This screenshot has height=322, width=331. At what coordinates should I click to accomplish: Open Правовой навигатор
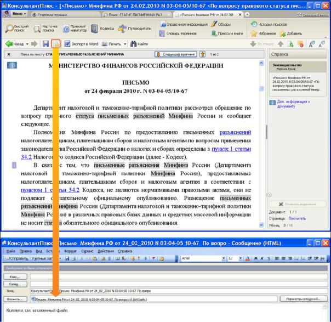pyautogui.click(x=75, y=29)
